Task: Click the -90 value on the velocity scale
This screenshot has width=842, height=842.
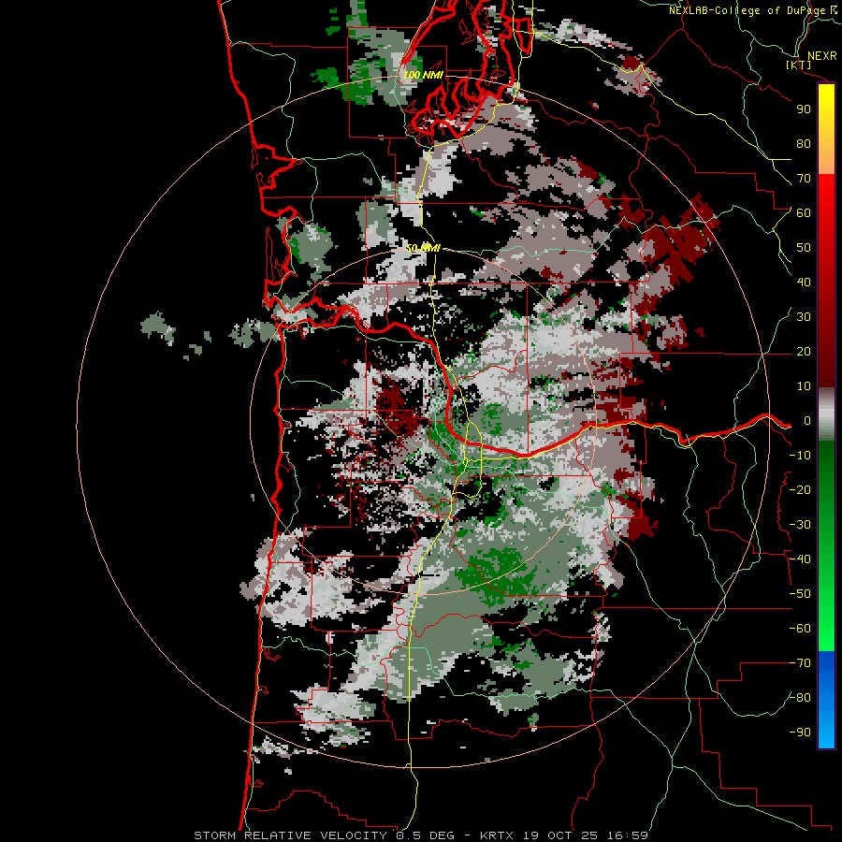Action: [x=800, y=733]
